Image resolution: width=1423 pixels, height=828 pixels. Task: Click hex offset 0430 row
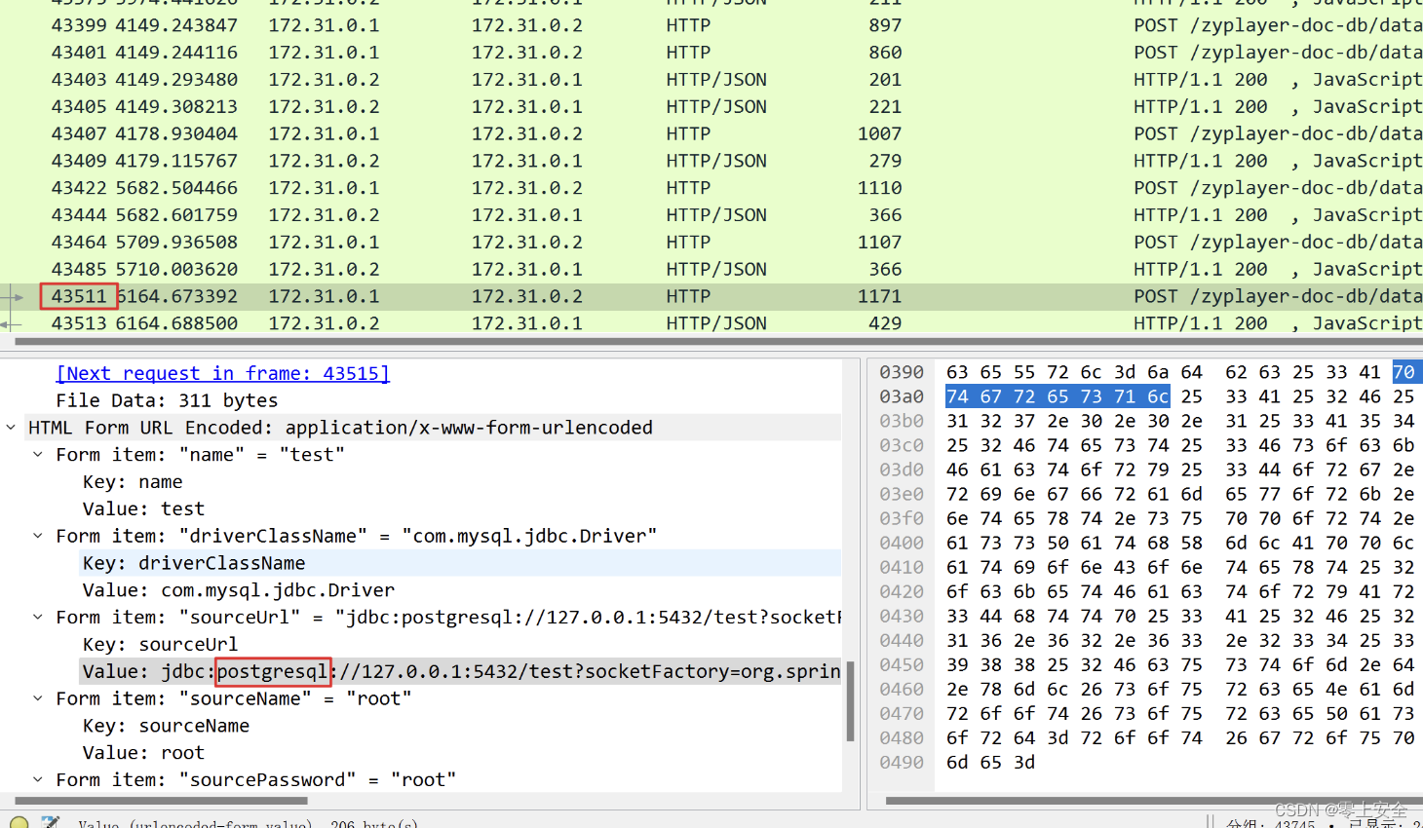[x=902, y=616]
